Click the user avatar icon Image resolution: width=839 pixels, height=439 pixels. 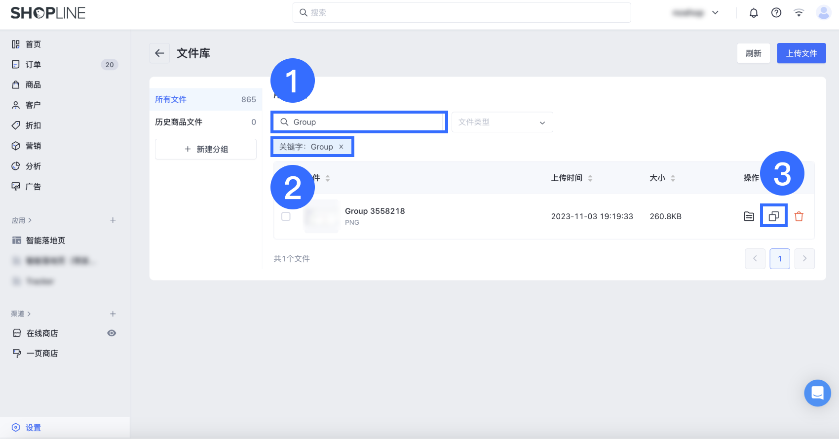coord(823,13)
